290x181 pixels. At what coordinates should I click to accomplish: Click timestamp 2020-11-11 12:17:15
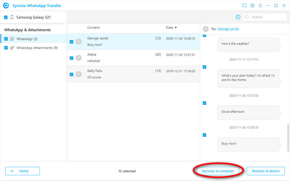coord(244,59)
